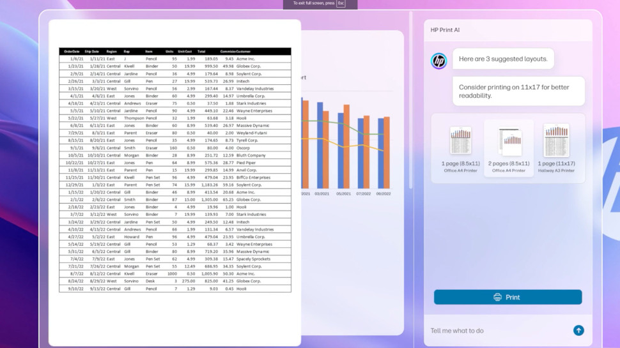The height and width of the screenshot is (348, 620).
Task: Click the Print button
Action: point(508,297)
